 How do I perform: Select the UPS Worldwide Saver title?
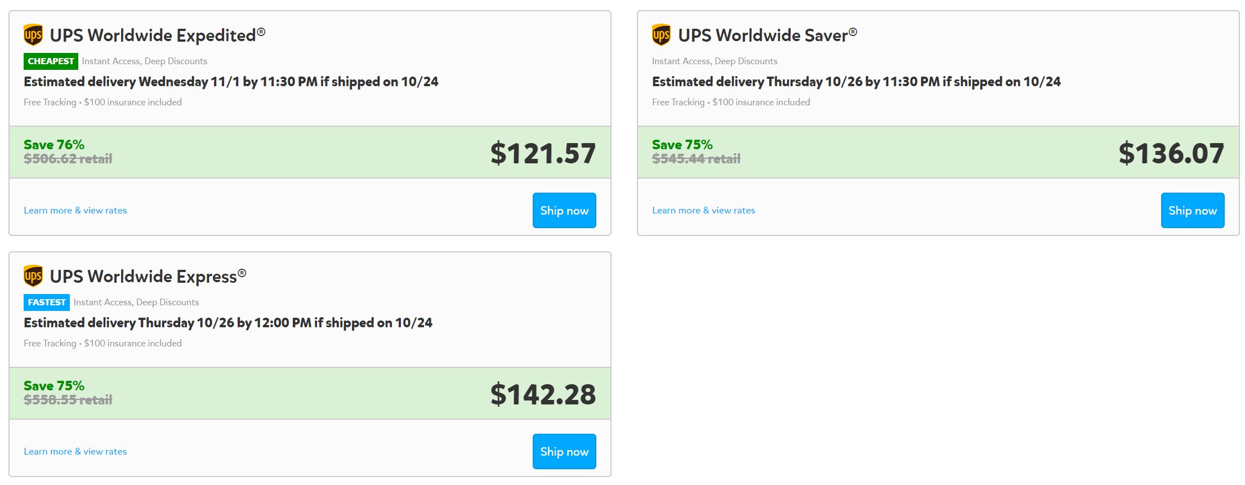(767, 35)
